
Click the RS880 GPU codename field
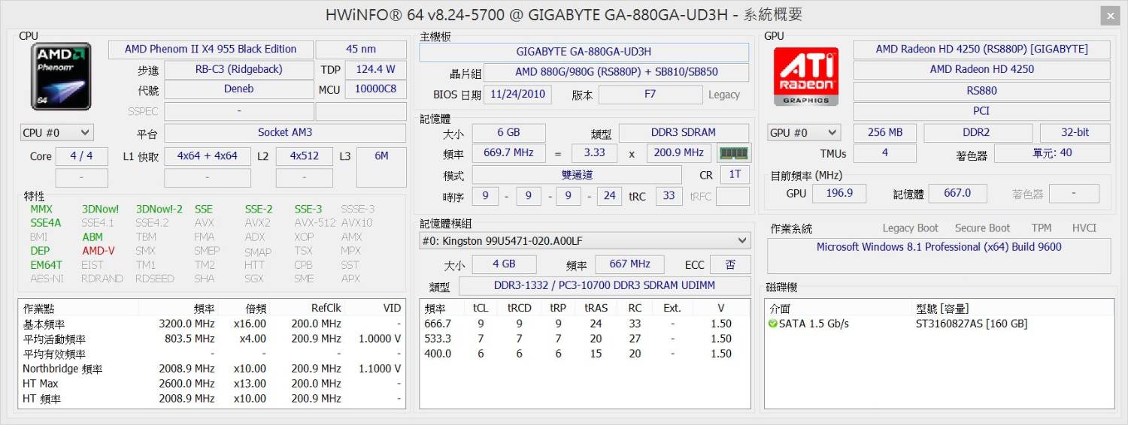(982, 91)
